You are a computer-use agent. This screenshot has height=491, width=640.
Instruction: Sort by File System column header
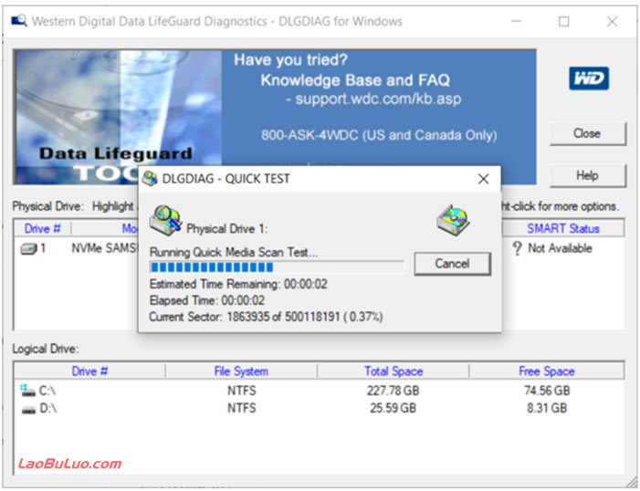[241, 371]
